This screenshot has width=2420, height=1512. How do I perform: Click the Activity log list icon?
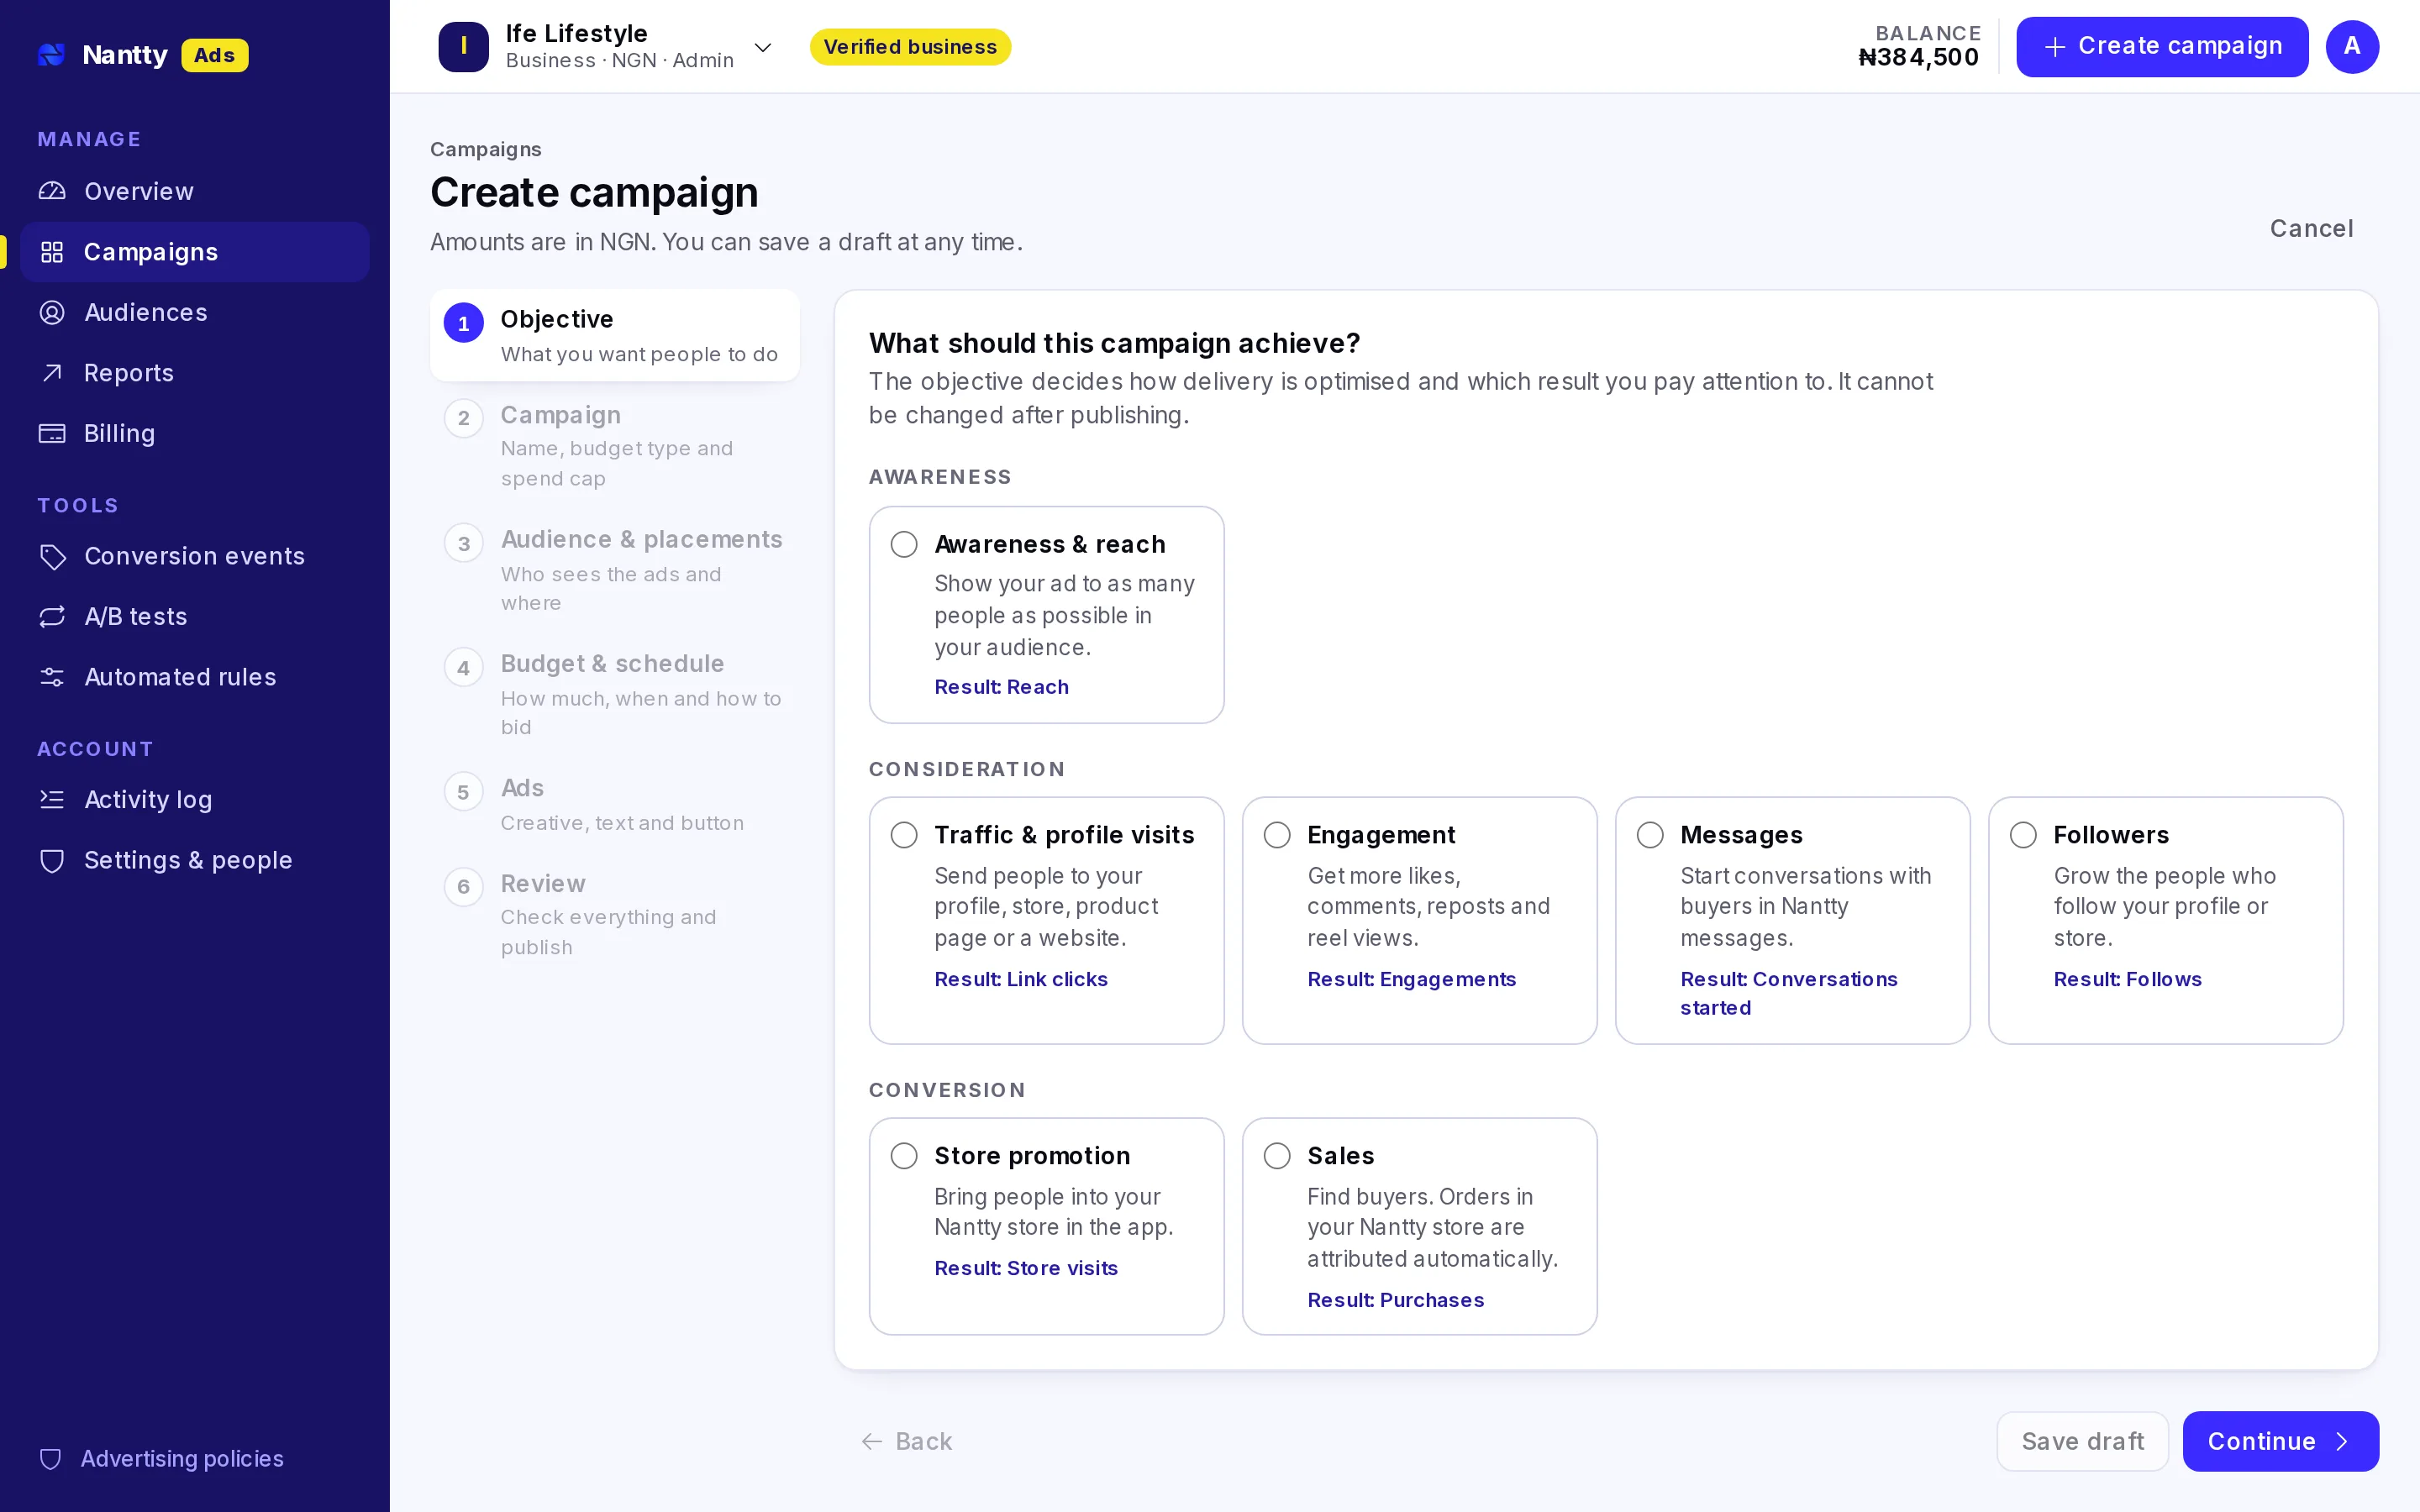52,799
